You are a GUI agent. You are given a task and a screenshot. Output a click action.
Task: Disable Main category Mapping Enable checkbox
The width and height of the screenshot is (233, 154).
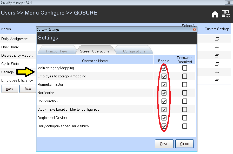[x=164, y=68]
